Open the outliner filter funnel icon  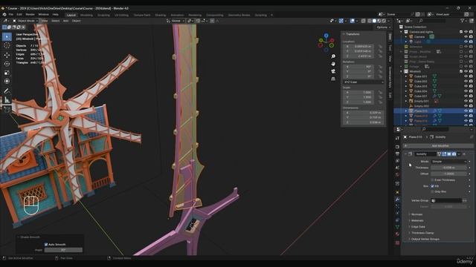[x=463, y=21]
